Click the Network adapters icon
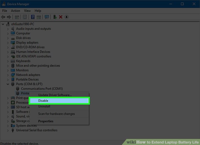Image resolution: width=200 pixels, height=145 pixels. (x=13, y=75)
